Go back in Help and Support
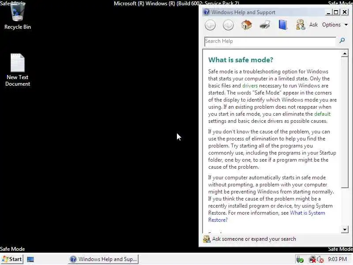 click(x=210, y=25)
